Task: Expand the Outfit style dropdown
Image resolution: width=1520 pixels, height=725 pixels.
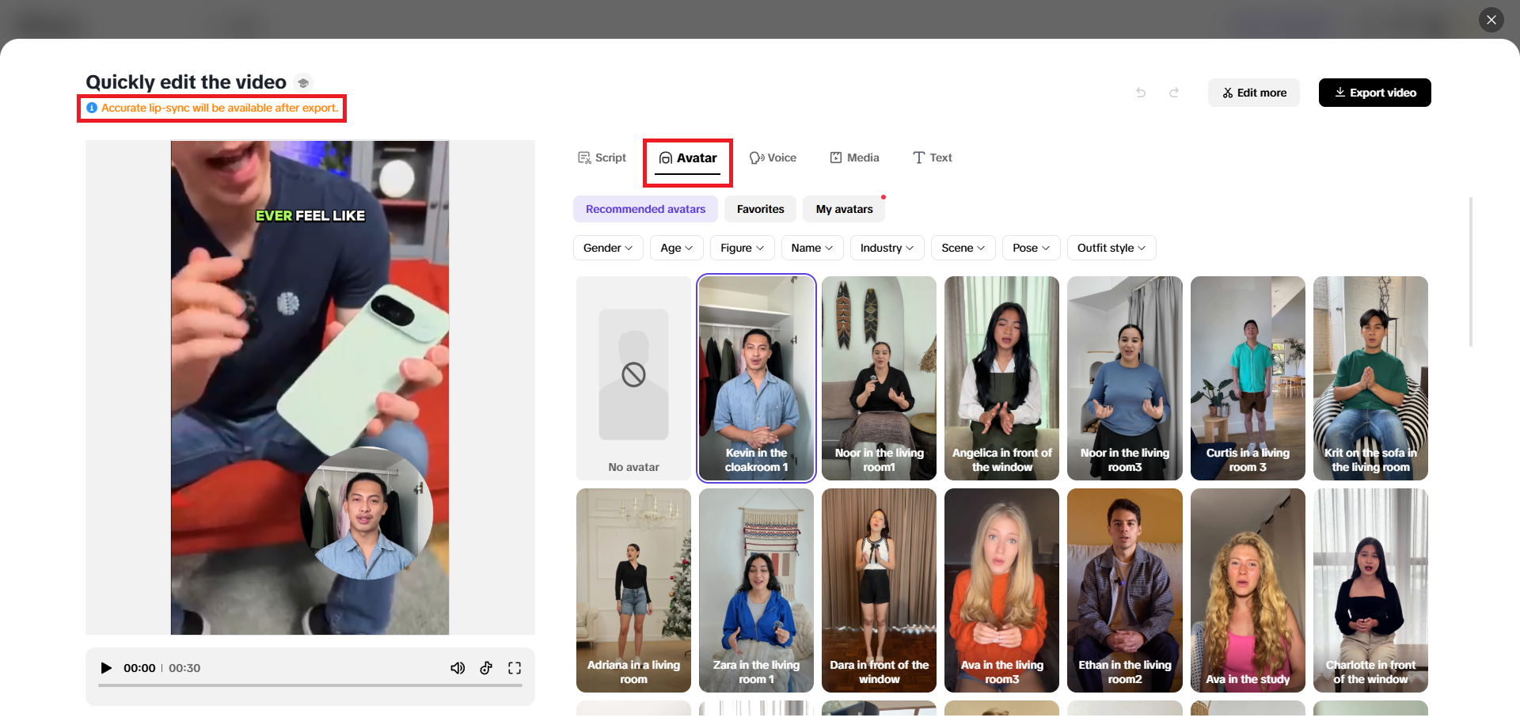Action: [1111, 248]
